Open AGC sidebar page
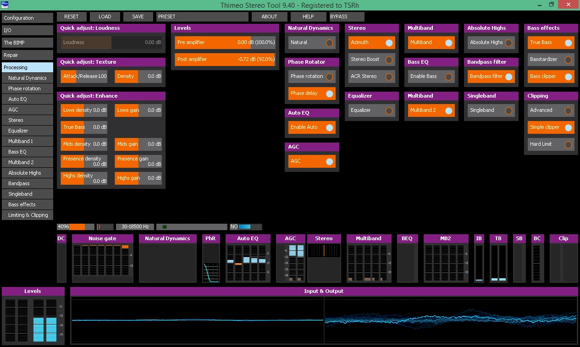The image size is (580, 347). point(28,110)
